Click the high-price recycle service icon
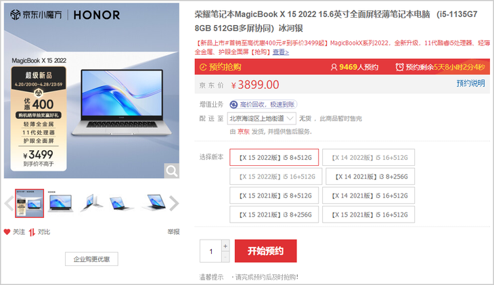This screenshot has height=285, width=494. pyautogui.click(x=233, y=104)
